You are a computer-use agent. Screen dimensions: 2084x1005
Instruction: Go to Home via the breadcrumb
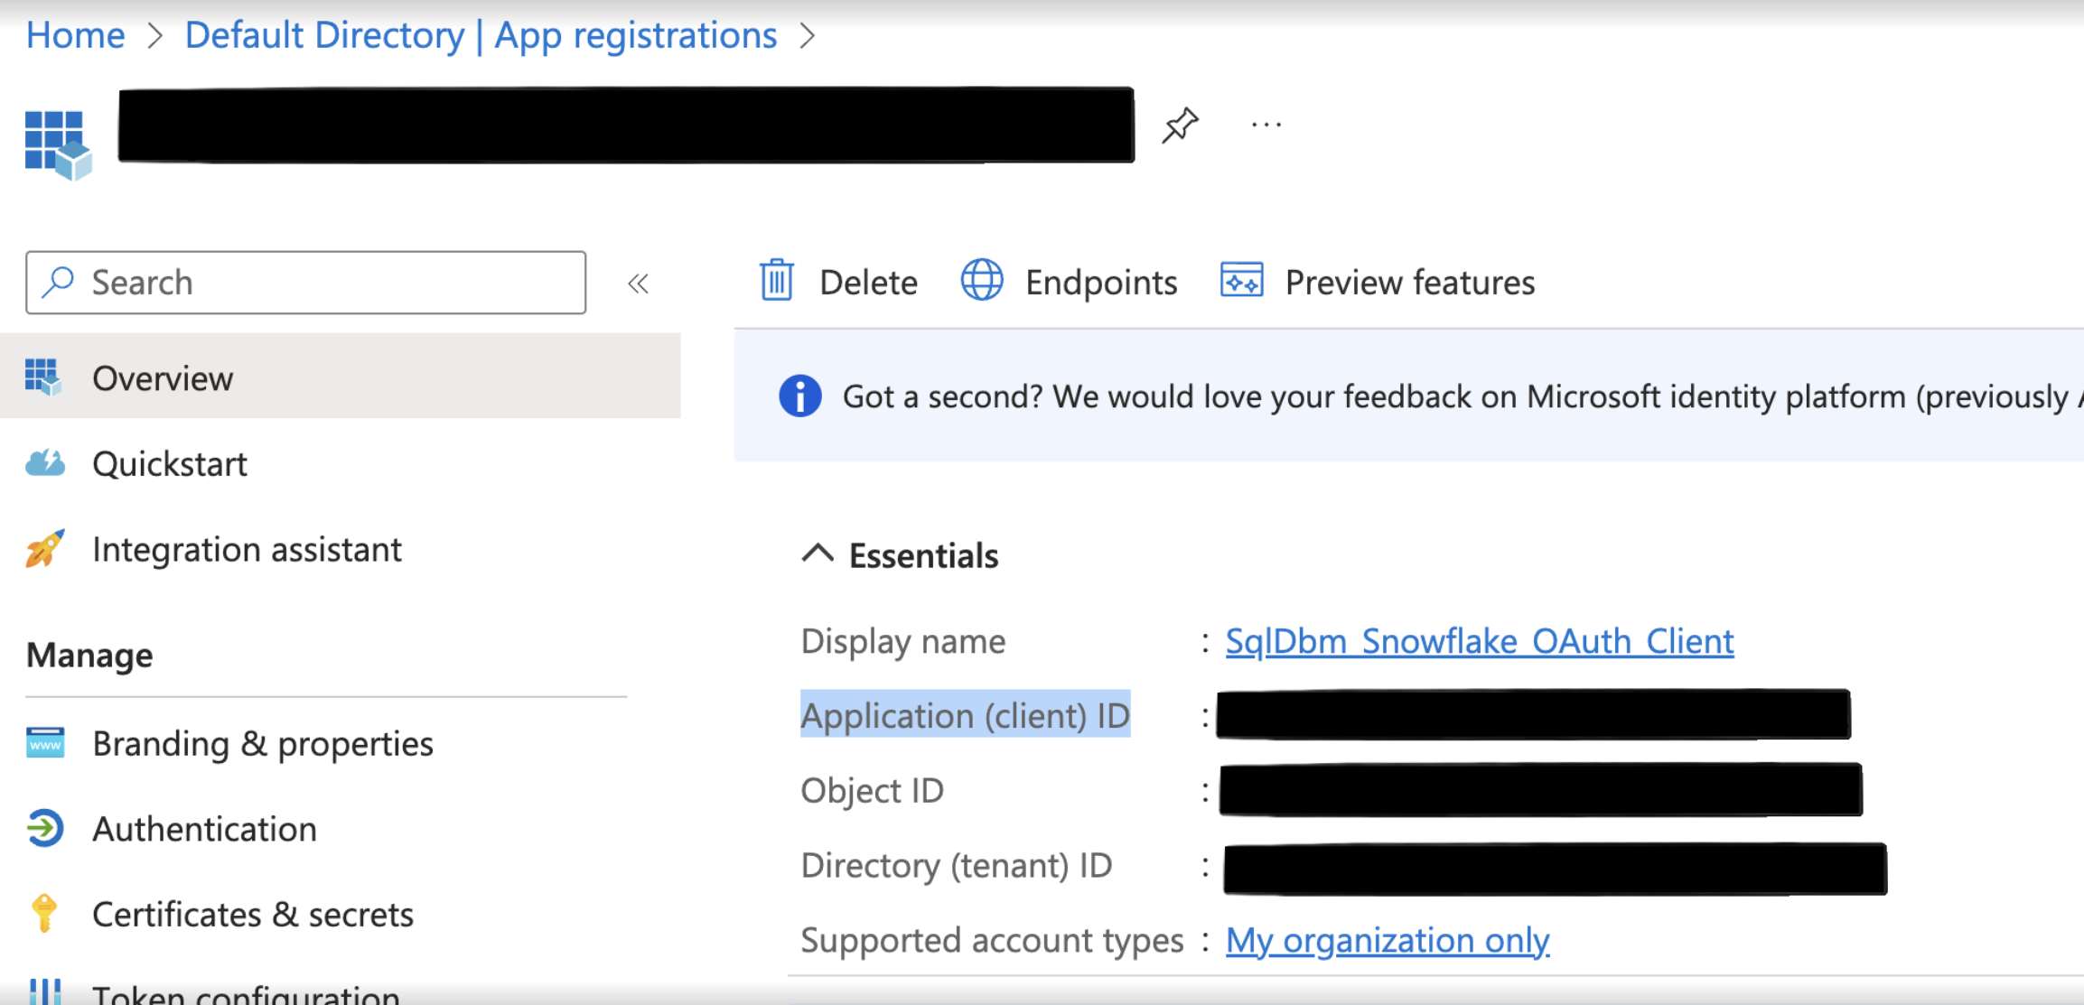click(x=75, y=34)
